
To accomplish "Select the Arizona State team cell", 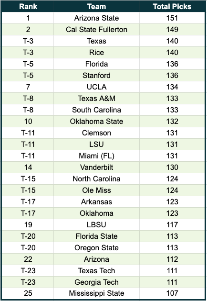I will pyautogui.click(x=96, y=18).
